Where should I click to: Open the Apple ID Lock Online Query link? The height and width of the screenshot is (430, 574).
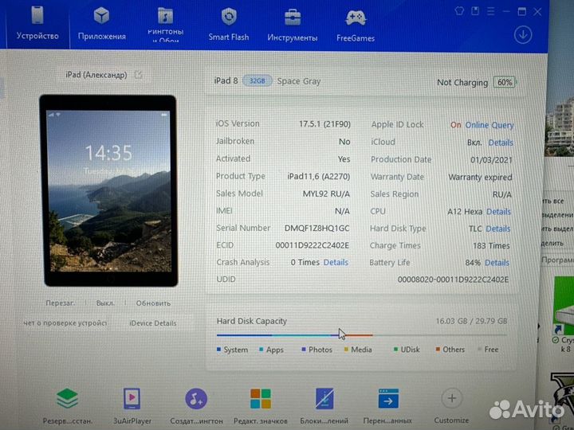tap(489, 125)
